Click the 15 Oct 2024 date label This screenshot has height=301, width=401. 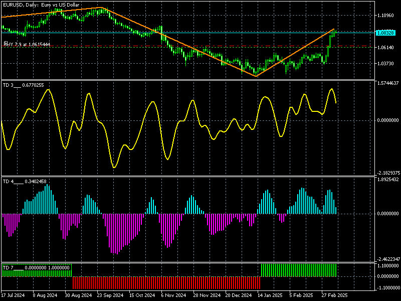[142, 295]
